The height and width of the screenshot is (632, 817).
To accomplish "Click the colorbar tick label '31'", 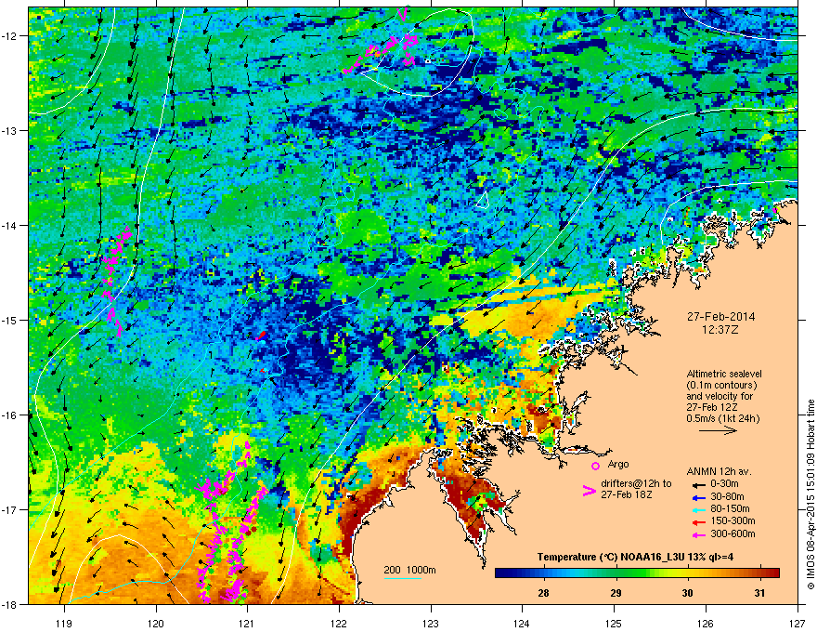I will tap(759, 593).
